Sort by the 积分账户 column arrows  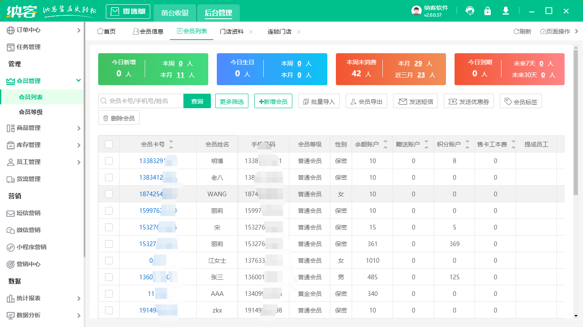coord(467,144)
